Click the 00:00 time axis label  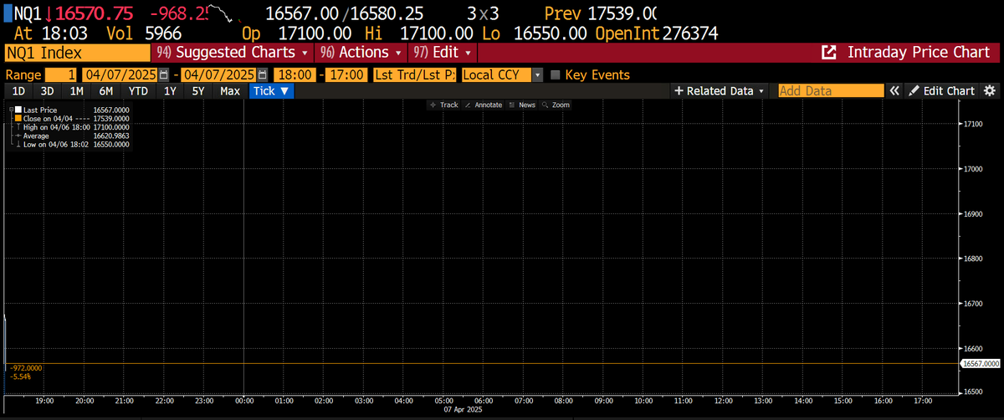click(243, 402)
